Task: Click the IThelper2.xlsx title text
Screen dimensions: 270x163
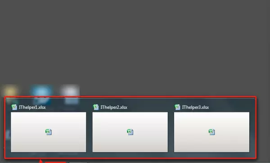Action: 114,107
